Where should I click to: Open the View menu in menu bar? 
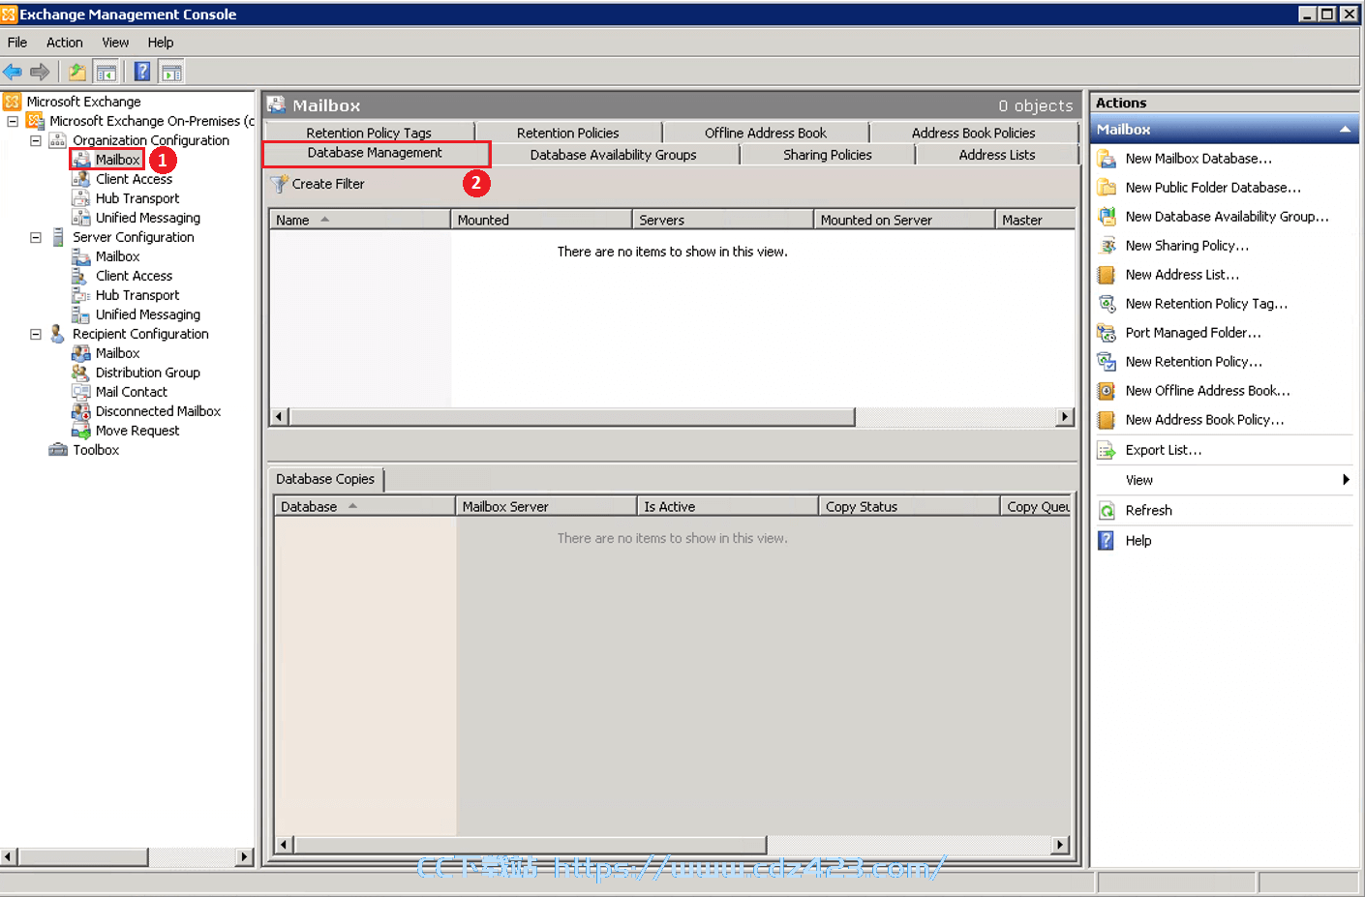tap(115, 43)
